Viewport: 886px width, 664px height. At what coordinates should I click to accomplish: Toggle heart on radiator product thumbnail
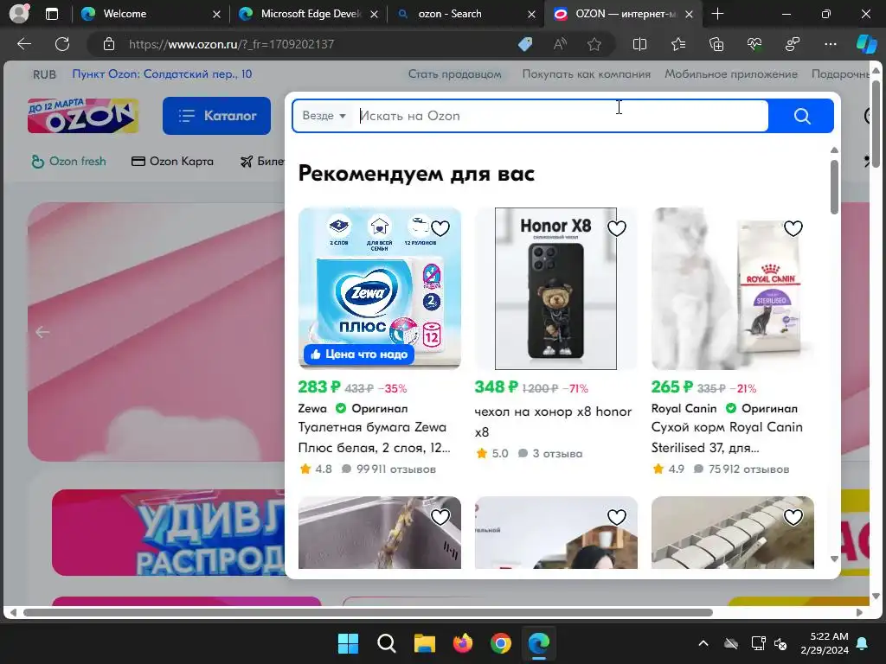793,517
